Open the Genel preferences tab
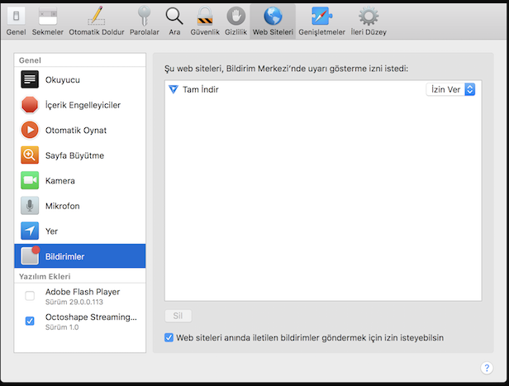The image size is (509, 386). click(16, 21)
